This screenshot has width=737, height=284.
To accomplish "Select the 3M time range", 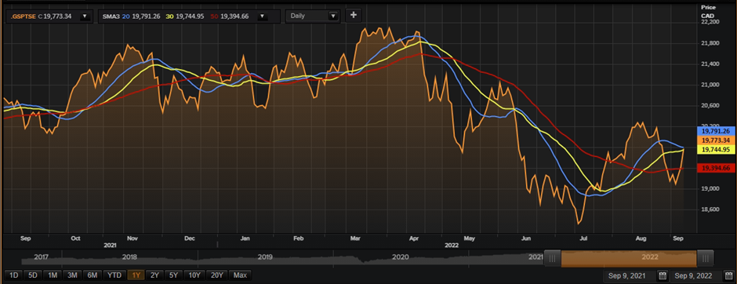I will tap(72, 275).
